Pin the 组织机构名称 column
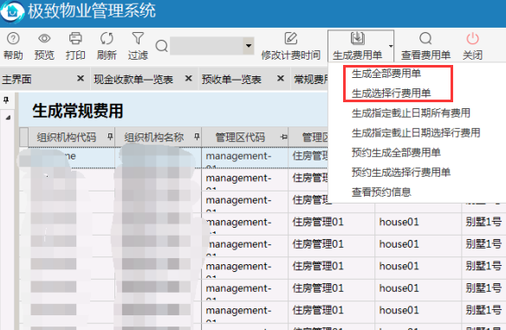Screen dimensions: 506x330 point(197,137)
